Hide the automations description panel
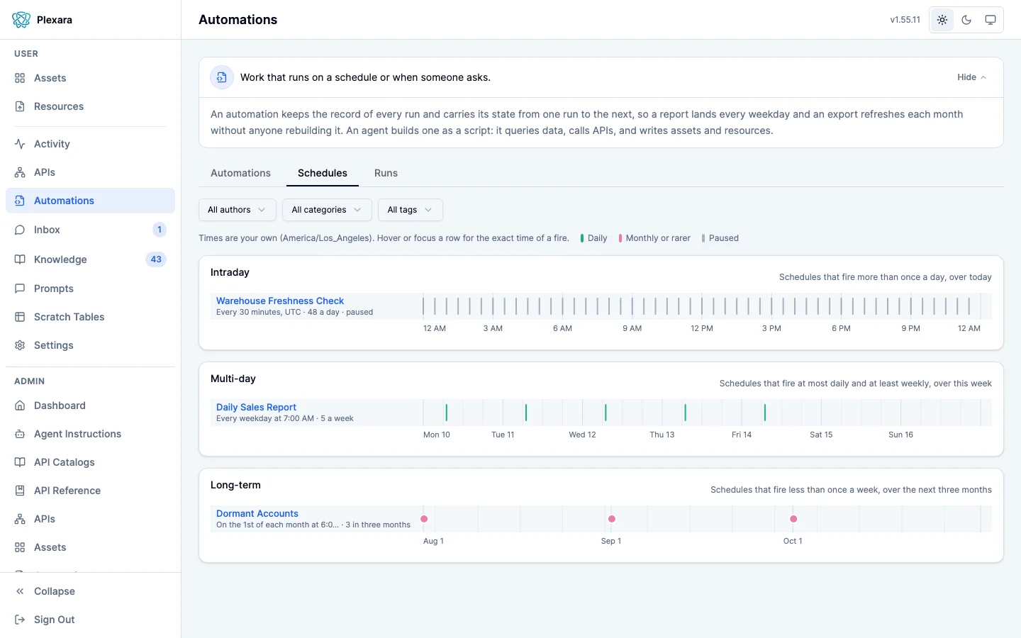This screenshot has width=1021, height=638. pos(971,77)
